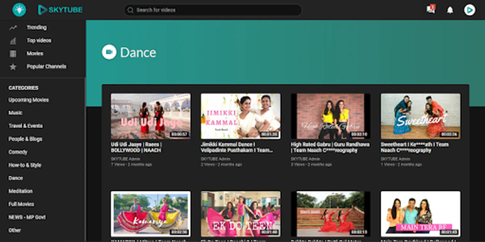Open the SkyTube logo home link

coord(60,10)
